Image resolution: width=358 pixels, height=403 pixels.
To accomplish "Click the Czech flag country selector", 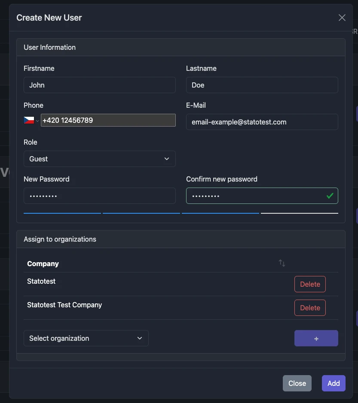I will click(28, 120).
